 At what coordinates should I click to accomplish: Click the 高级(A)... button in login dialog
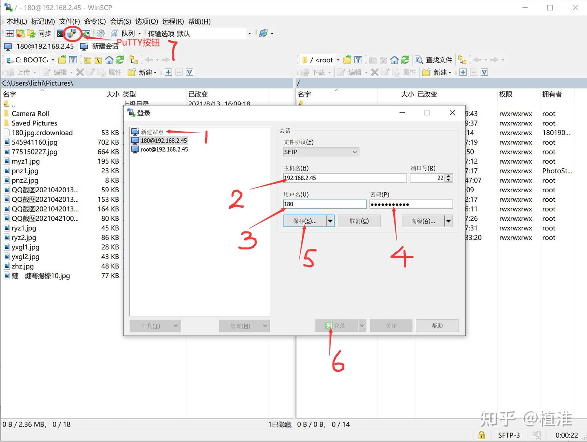click(423, 221)
